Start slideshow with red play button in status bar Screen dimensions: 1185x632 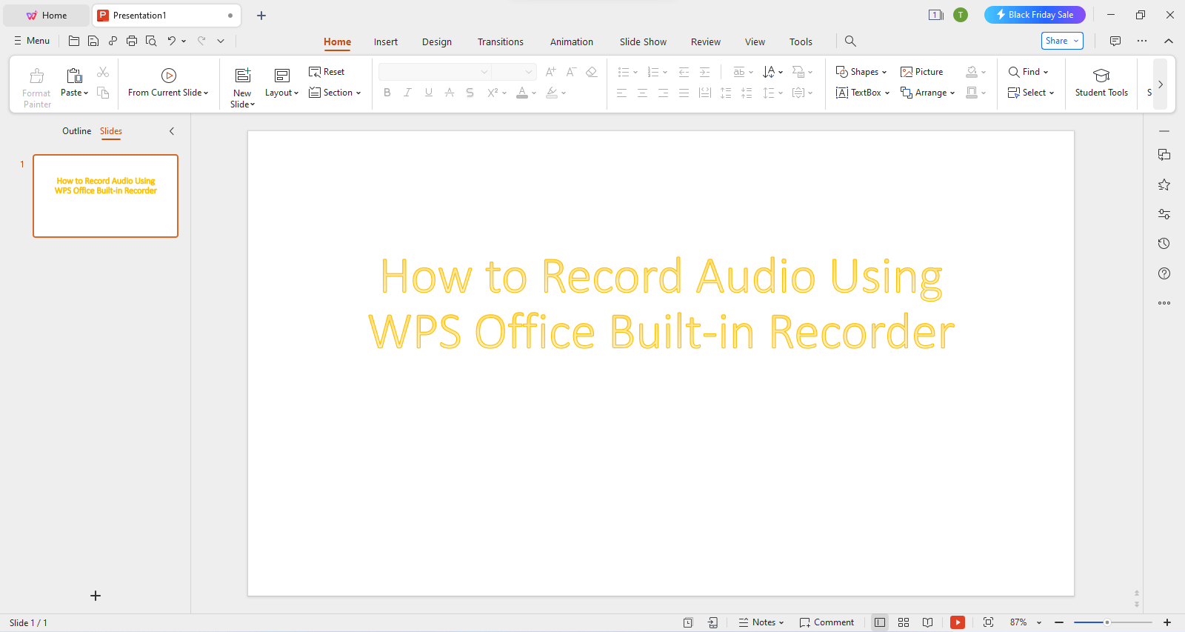[958, 622]
